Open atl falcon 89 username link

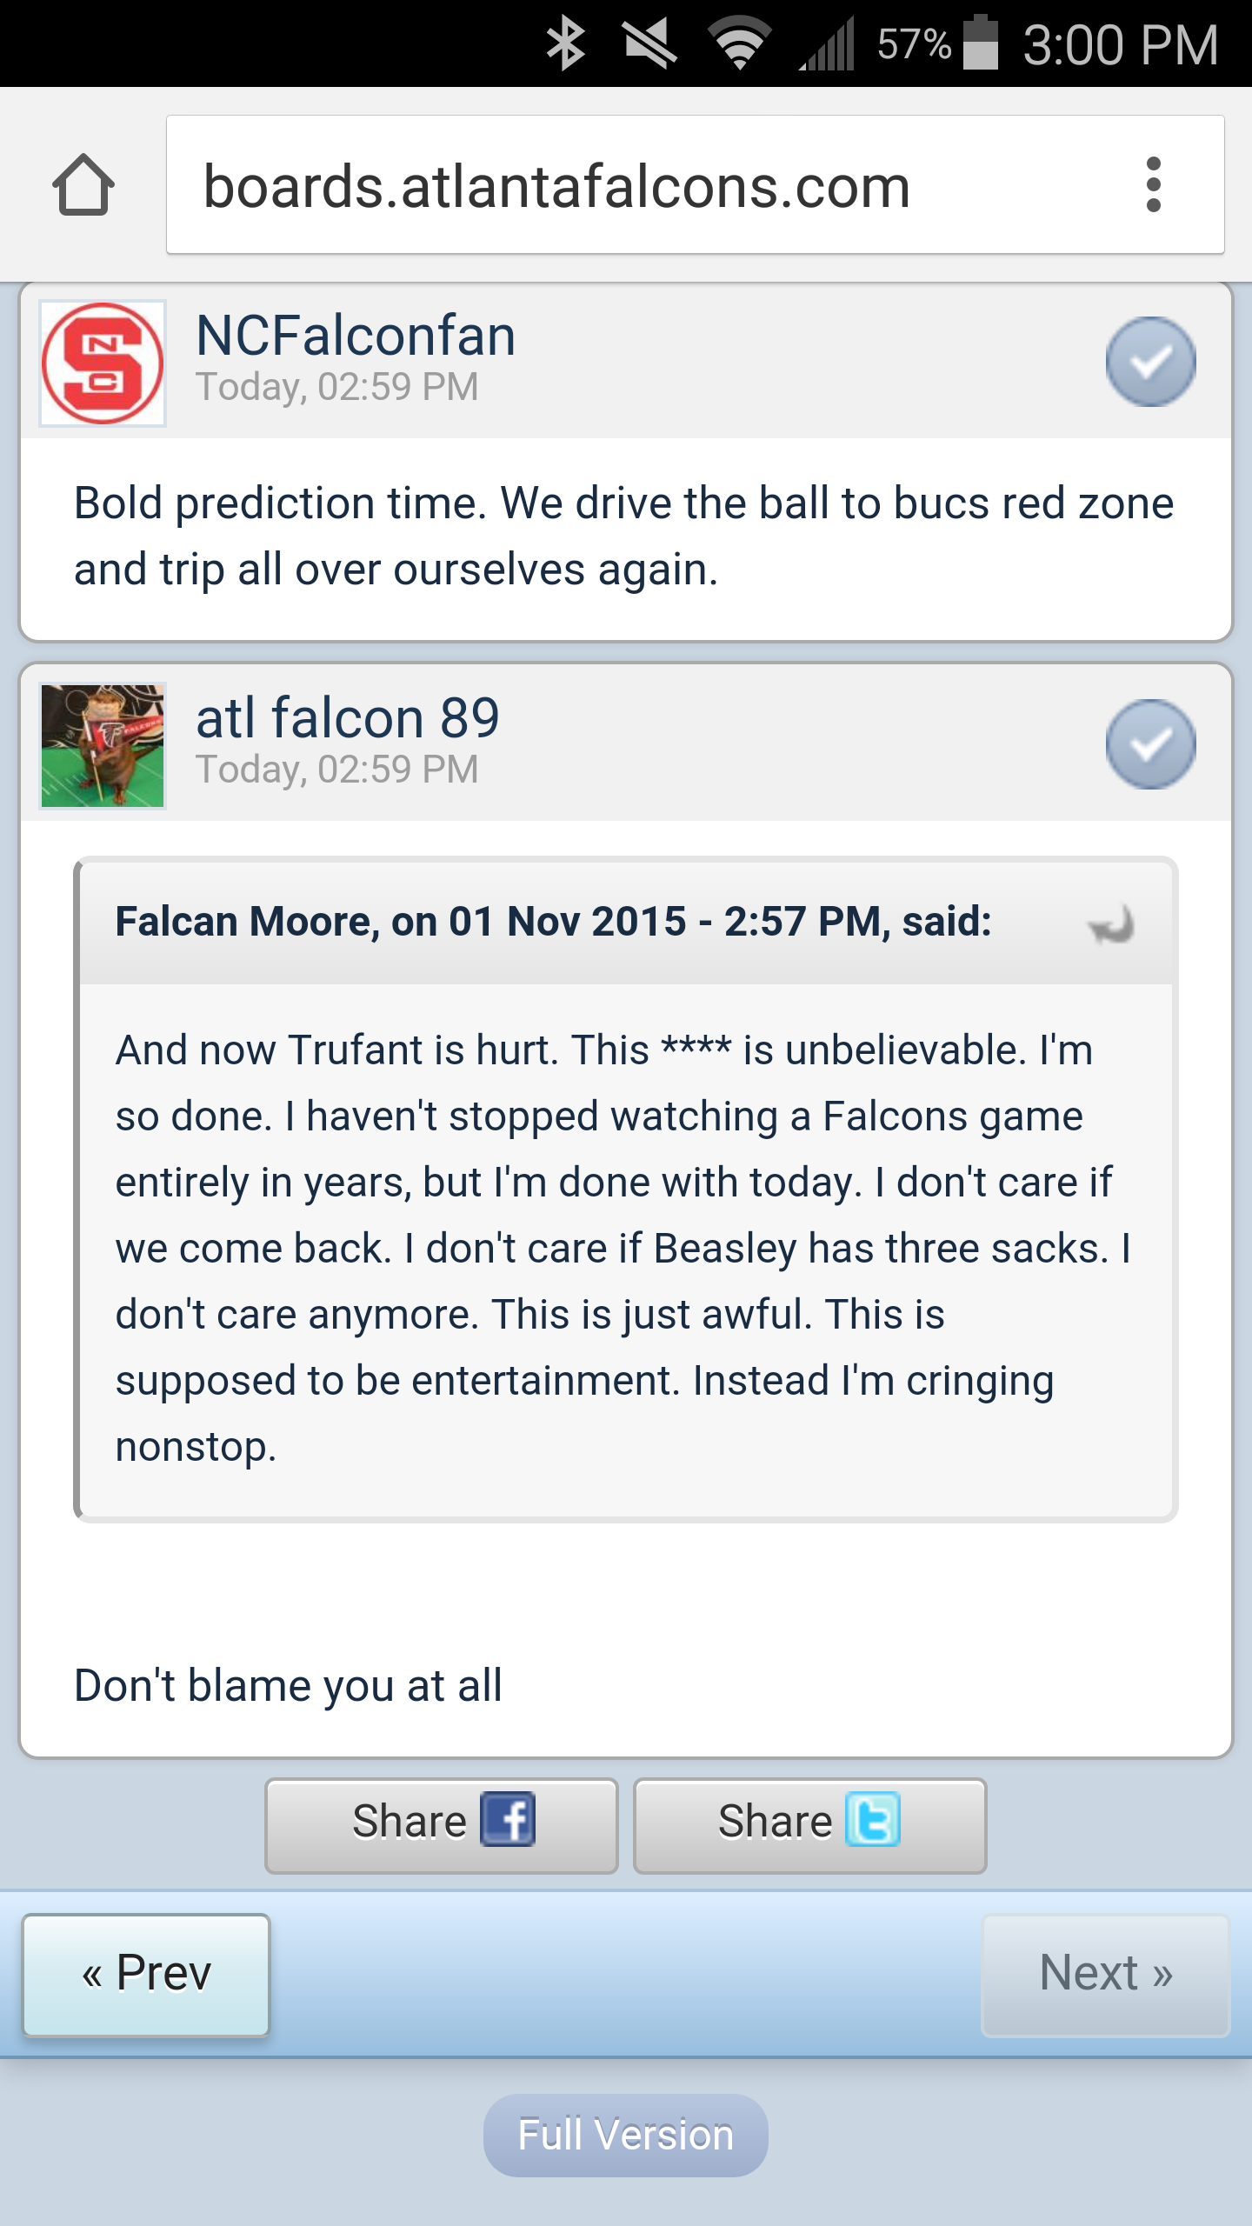pyautogui.click(x=348, y=718)
